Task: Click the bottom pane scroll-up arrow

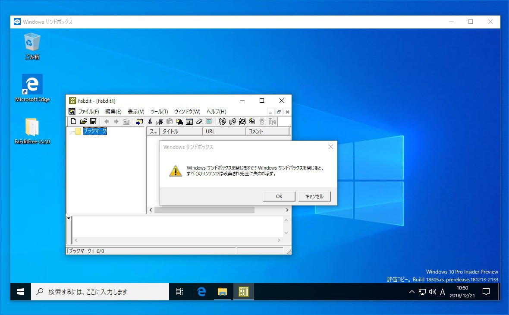Action: pyautogui.click(x=286, y=220)
